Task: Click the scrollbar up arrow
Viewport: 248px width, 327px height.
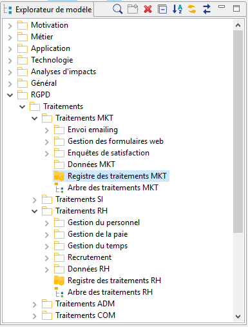Action: coord(238,25)
